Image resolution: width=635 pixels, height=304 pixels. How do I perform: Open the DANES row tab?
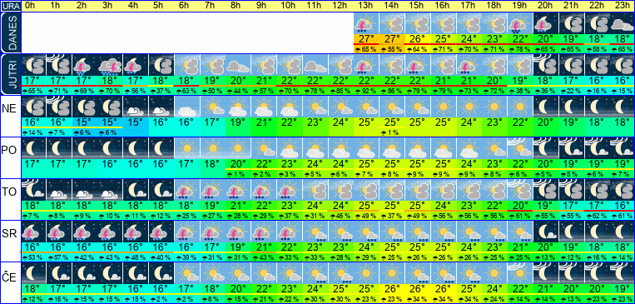[10, 32]
